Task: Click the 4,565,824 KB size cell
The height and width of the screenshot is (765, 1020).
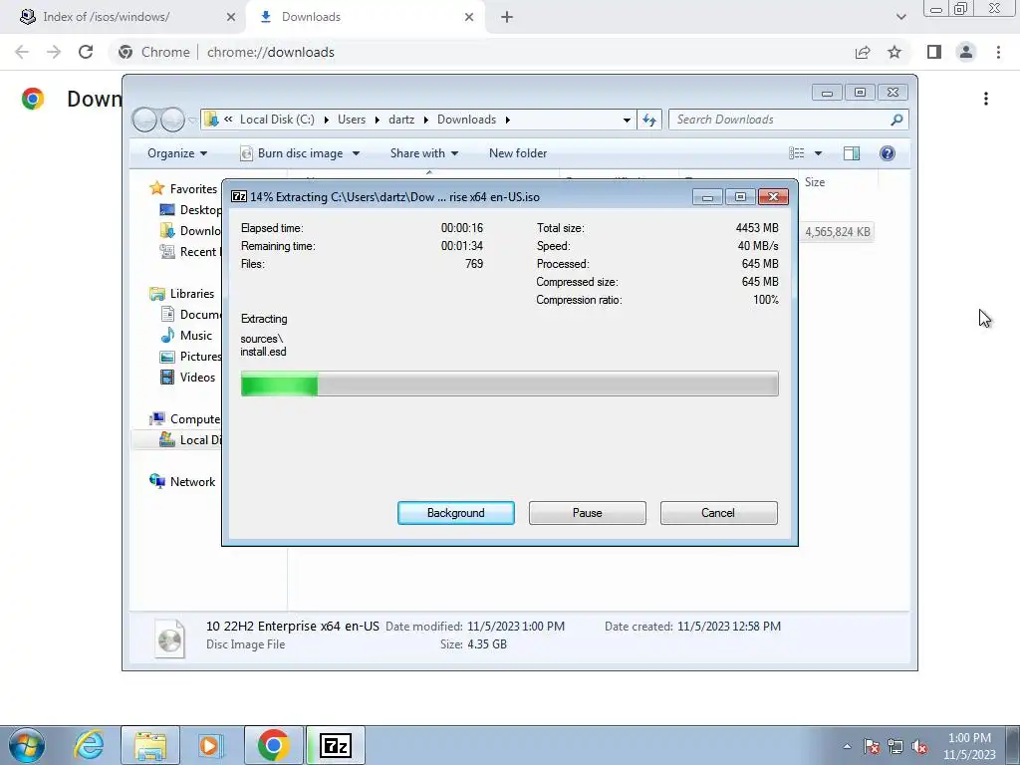Action: (x=838, y=232)
